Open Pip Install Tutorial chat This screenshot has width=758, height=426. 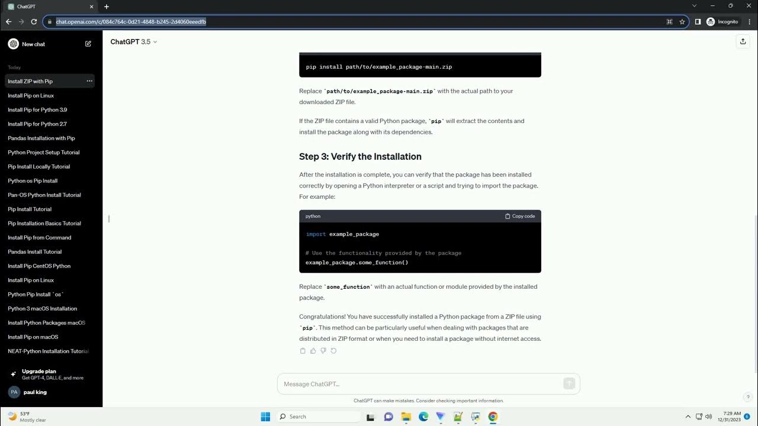[50, 209]
